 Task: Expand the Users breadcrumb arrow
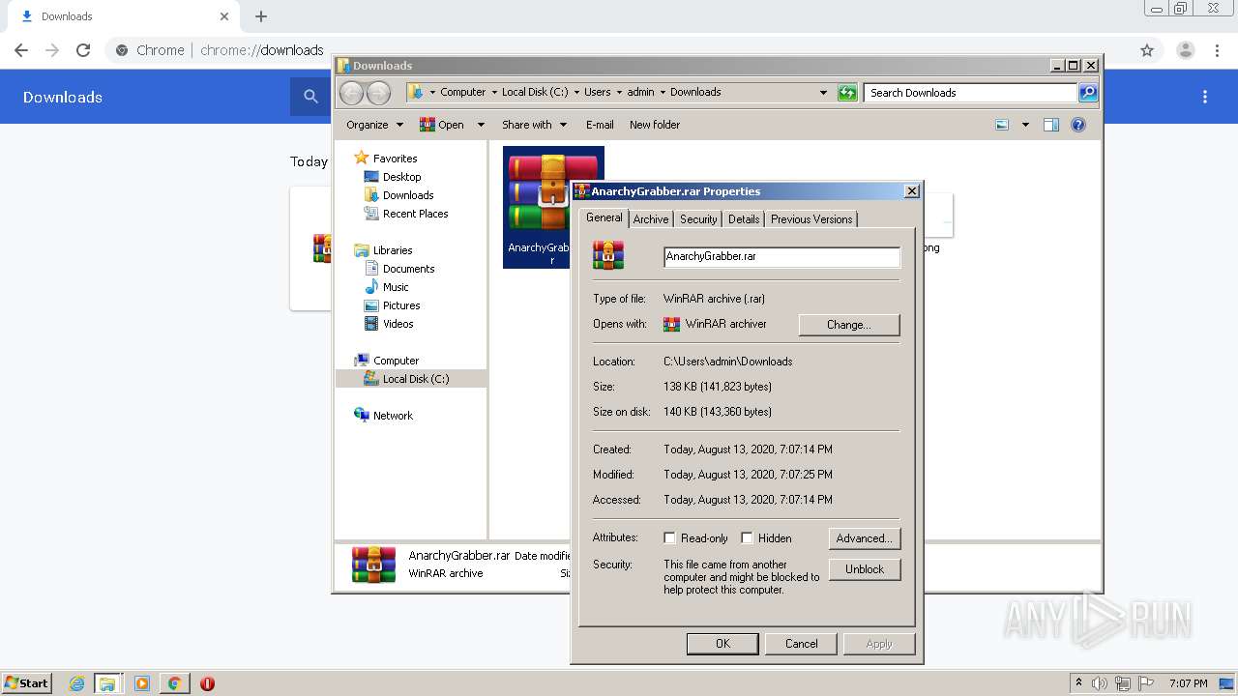[x=619, y=92]
